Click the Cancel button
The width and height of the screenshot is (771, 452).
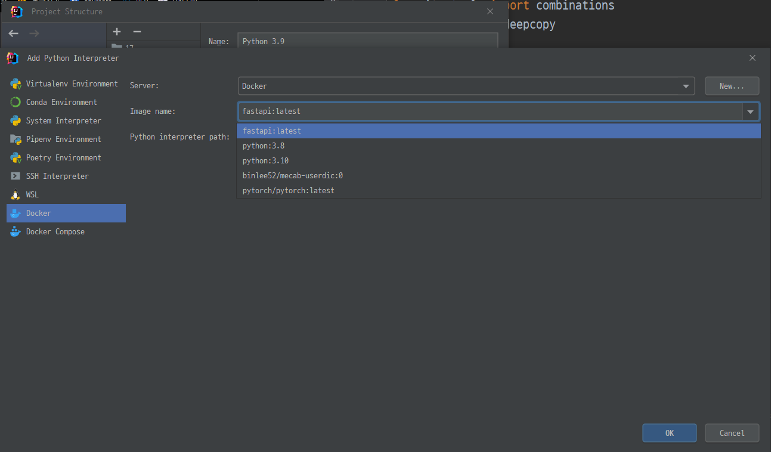732,433
